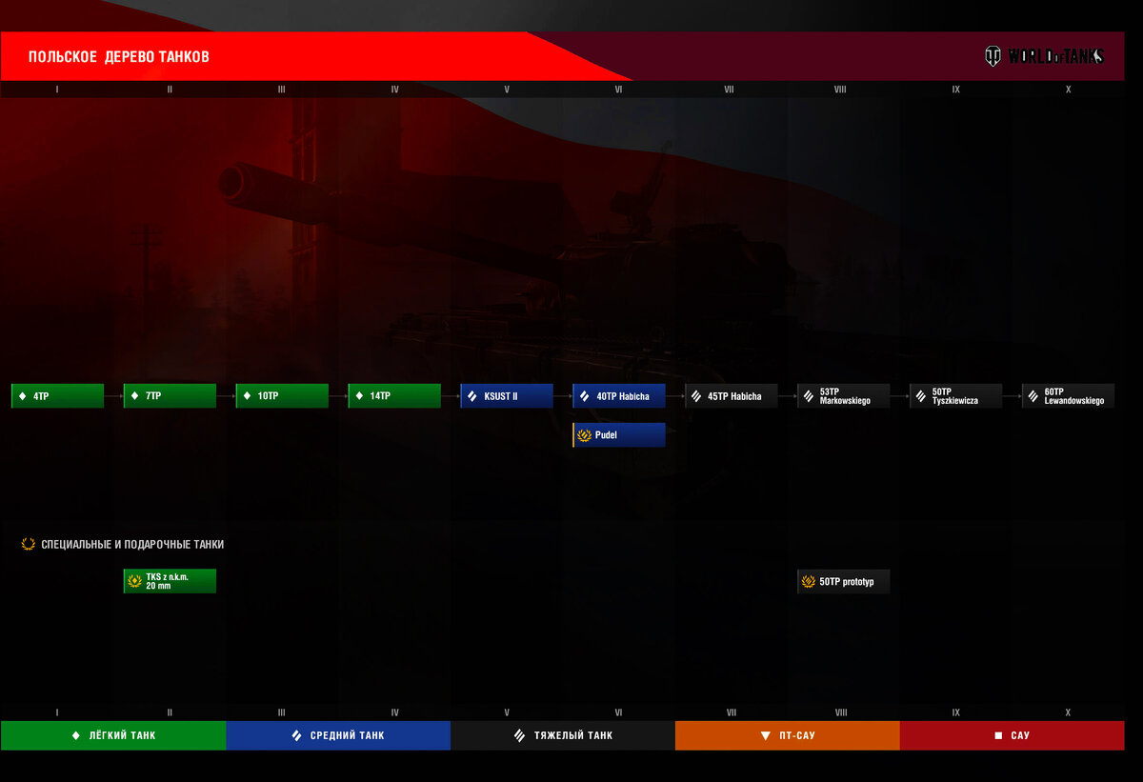This screenshot has height=782, width=1143.
Task: Click tier VI label in bottom row
Action: [619, 712]
